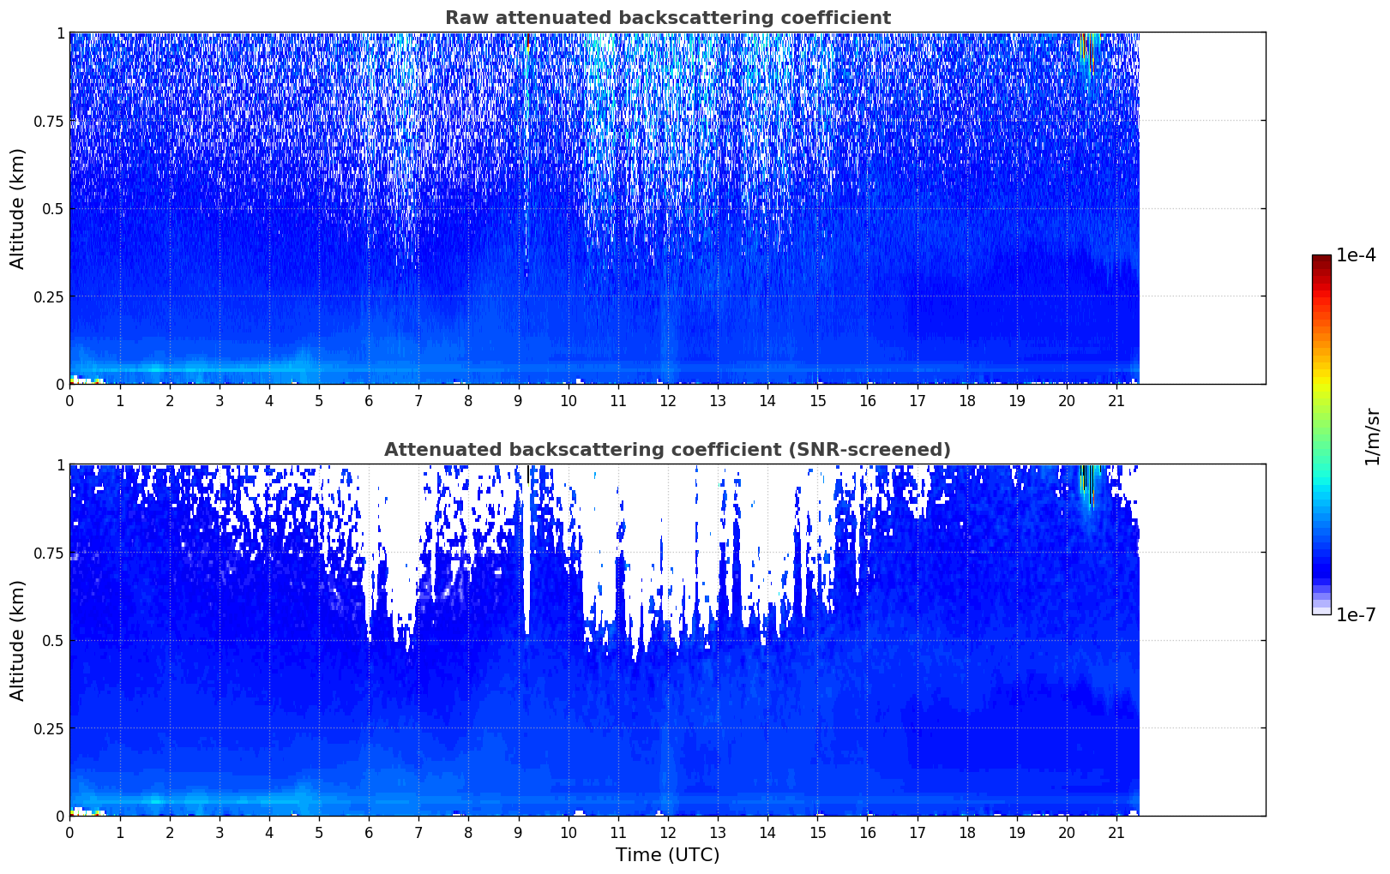
Task: Click the "1/m/sr" colorbar unit label
Action: click(x=1372, y=435)
